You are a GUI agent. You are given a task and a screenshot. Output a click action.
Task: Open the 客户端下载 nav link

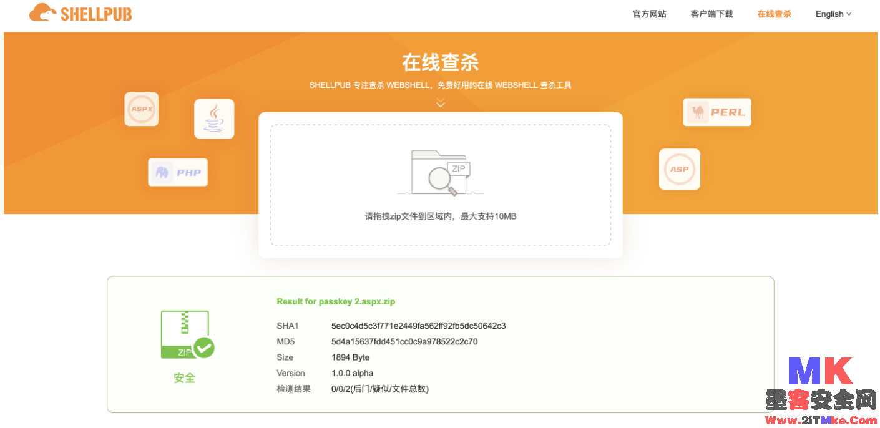click(711, 14)
